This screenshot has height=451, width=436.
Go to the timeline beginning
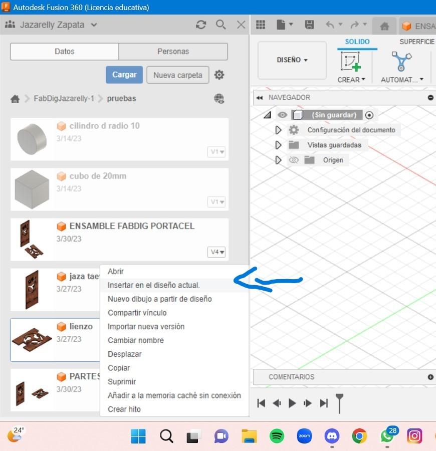click(x=261, y=403)
